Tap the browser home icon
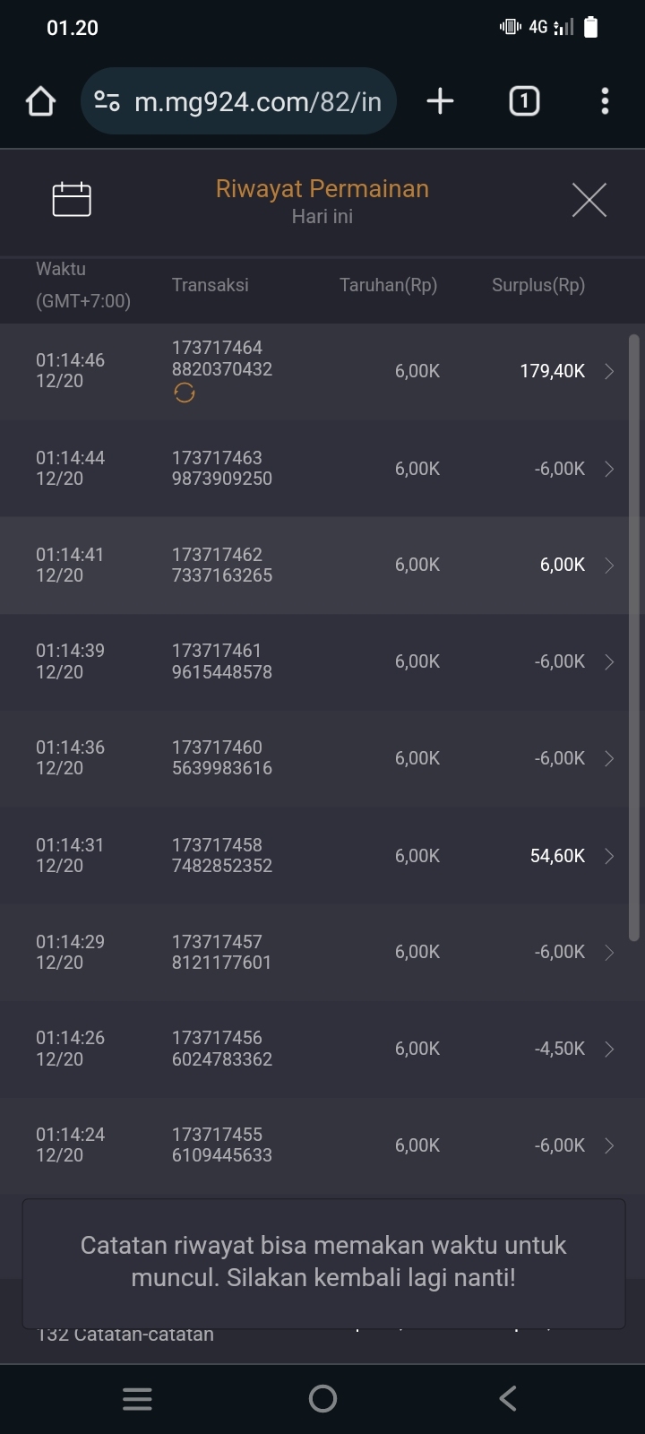 pyautogui.click(x=41, y=101)
